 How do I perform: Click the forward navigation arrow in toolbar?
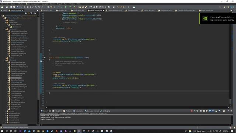tap(129, 7)
